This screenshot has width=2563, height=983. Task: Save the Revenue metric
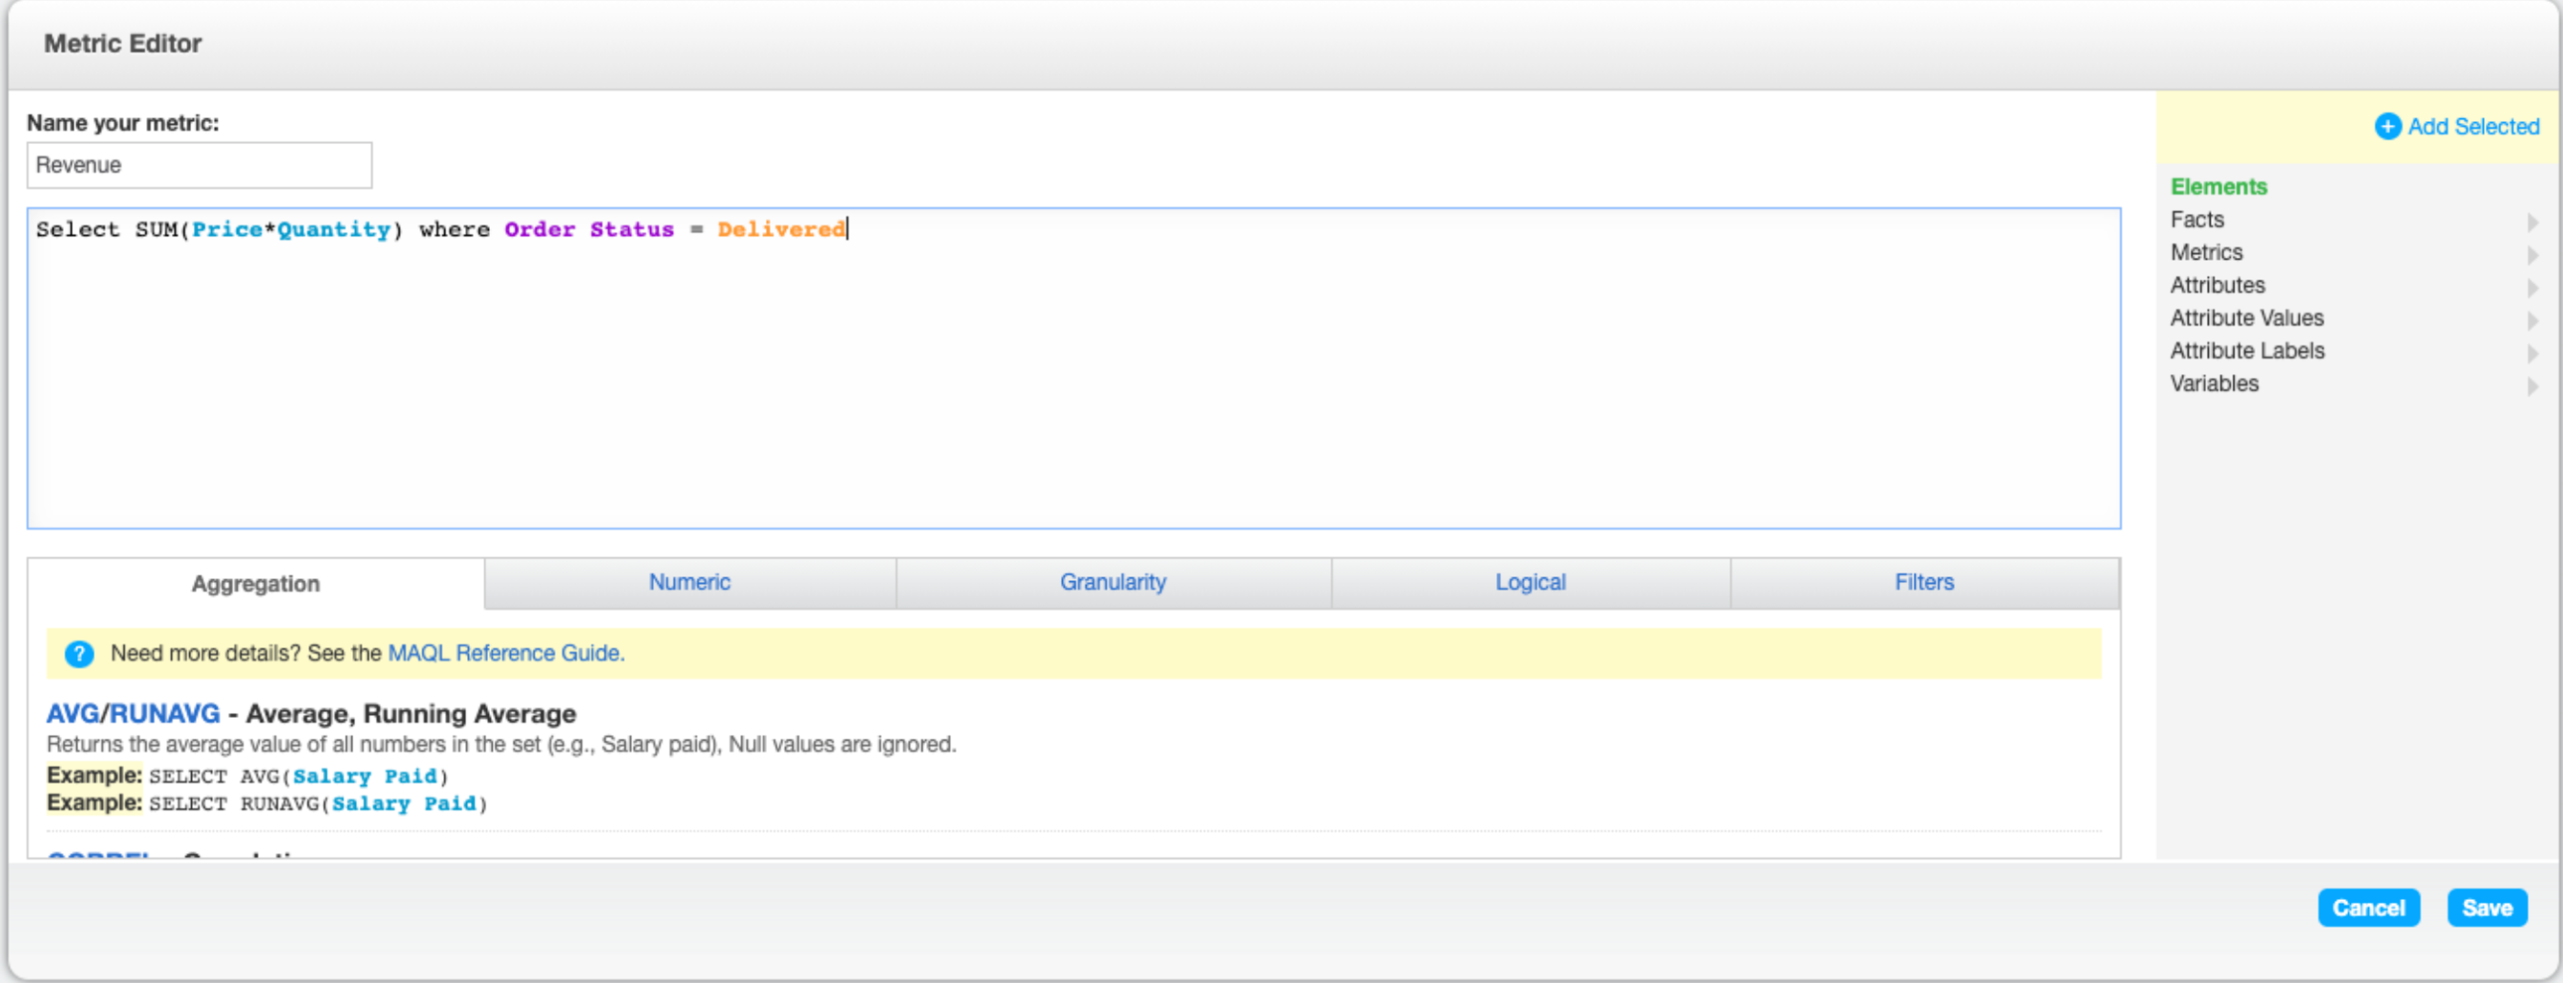(x=2488, y=907)
